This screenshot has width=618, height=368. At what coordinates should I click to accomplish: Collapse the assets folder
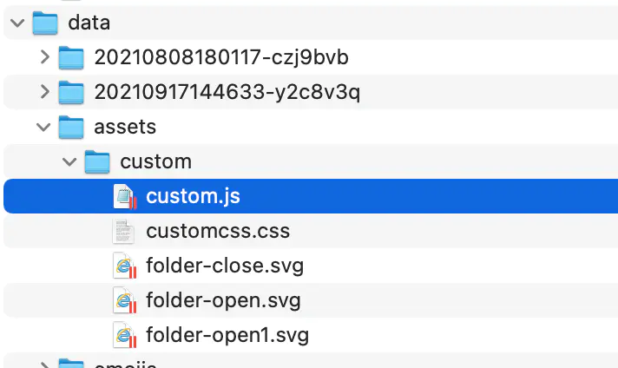coord(43,127)
